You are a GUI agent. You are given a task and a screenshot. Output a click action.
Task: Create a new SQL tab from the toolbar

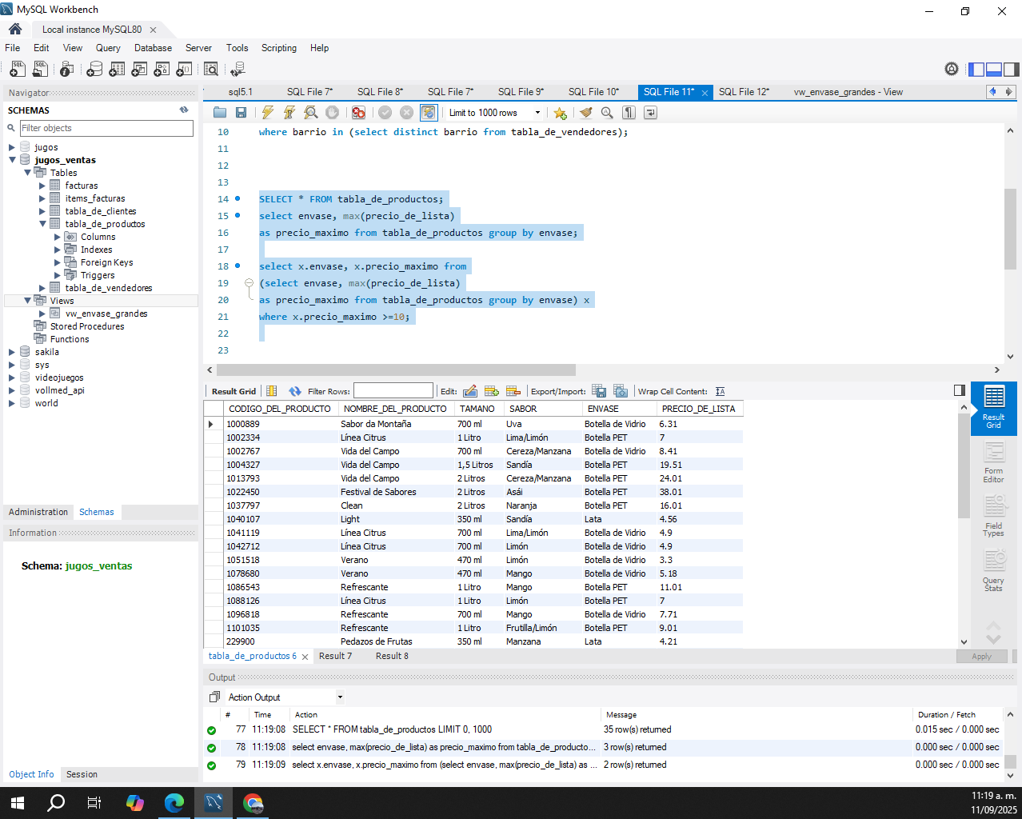(x=17, y=70)
